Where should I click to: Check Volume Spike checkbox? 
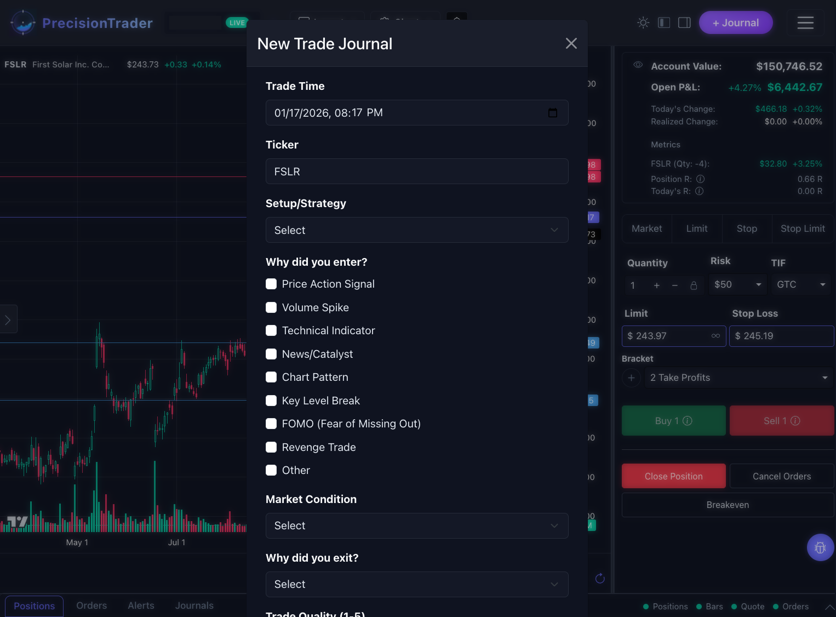pos(271,307)
